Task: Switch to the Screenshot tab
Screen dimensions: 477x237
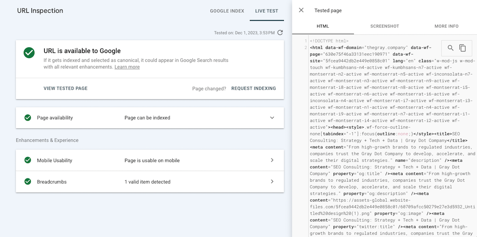Action: pos(384,26)
